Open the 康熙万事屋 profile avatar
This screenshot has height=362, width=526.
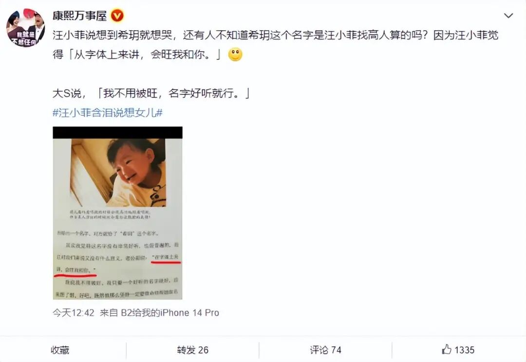point(25,28)
